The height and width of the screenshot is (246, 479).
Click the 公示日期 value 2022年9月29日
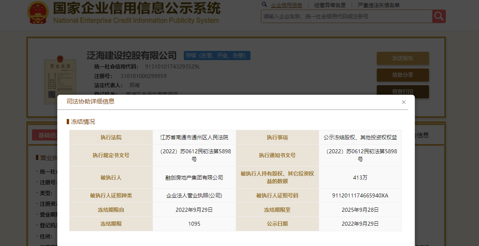click(x=360, y=224)
